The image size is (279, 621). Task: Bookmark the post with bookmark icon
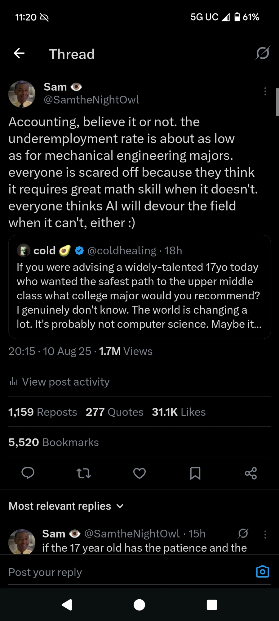coord(195,473)
